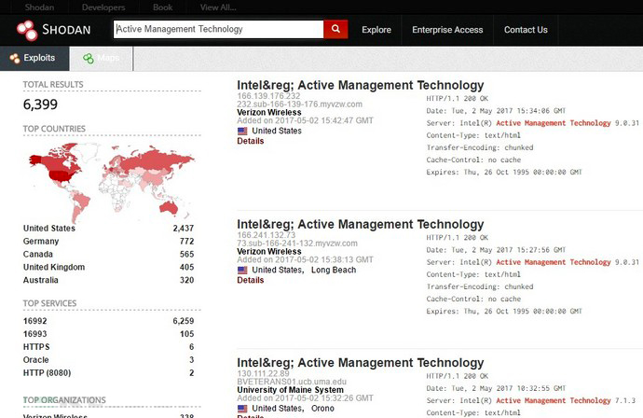Click Orono city link
643x418 pixels.
pyautogui.click(x=322, y=409)
